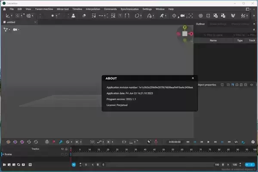Toggle Scene track visibility

62,154
